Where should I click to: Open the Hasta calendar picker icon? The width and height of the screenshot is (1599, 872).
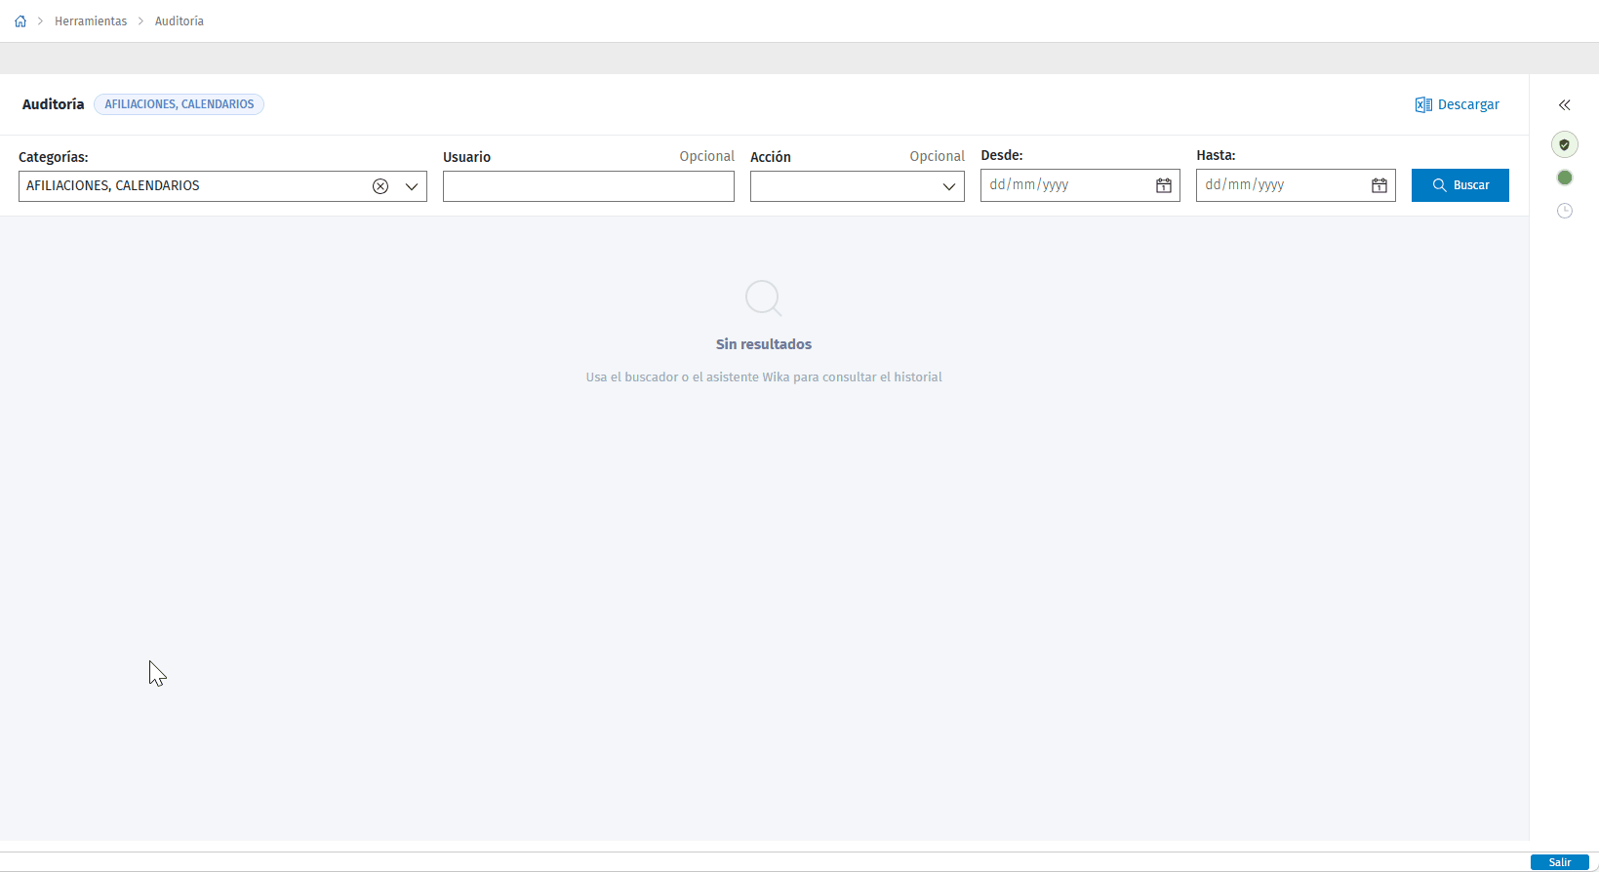(1379, 185)
